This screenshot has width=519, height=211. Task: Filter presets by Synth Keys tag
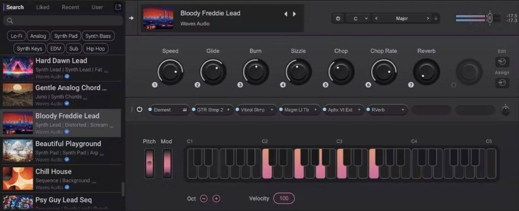(29, 49)
